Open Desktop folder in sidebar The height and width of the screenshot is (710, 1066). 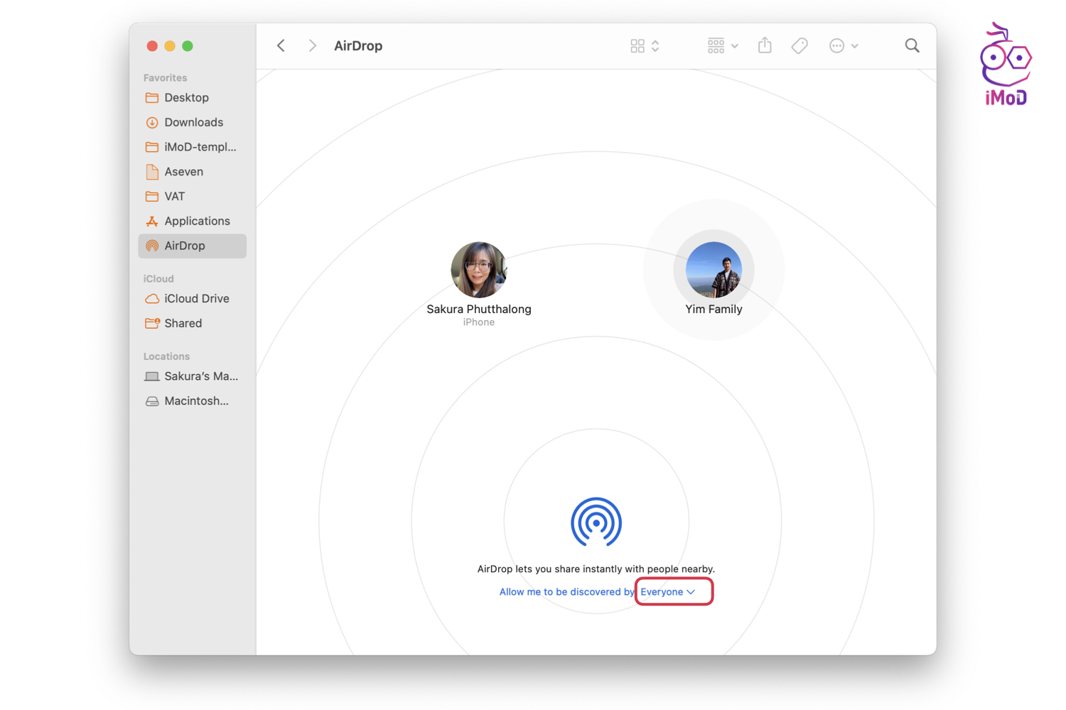(x=186, y=98)
